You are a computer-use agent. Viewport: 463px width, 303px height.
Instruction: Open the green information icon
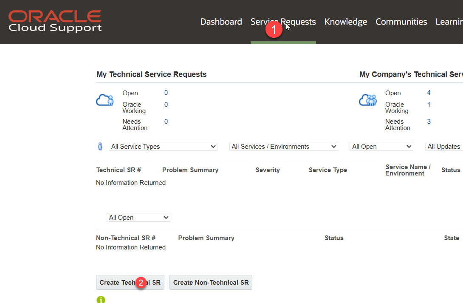(101, 299)
